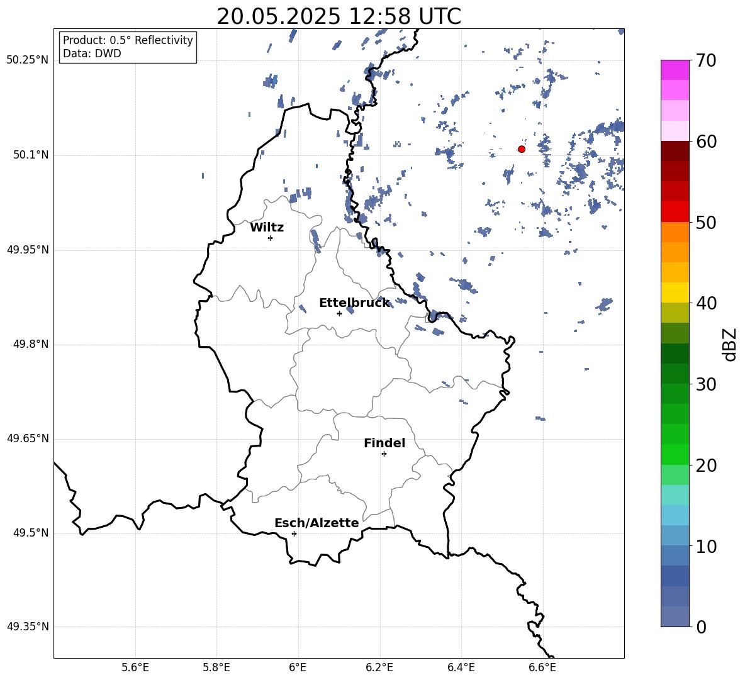
Task: Click the red radar site marker
Action: tap(522, 149)
